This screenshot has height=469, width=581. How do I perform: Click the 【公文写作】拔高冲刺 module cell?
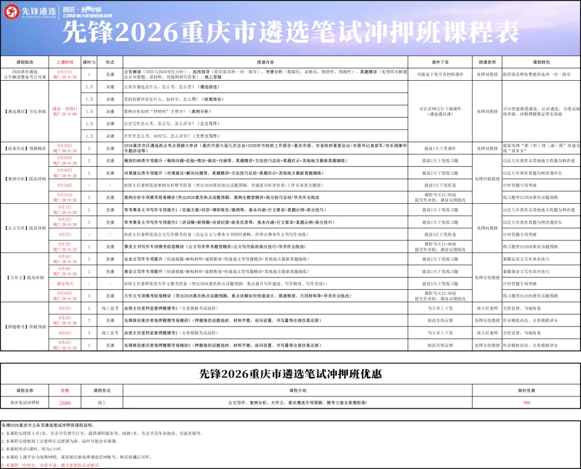pos(25,228)
